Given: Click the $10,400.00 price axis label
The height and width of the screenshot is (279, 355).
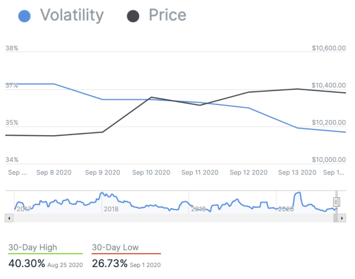Looking at the screenshot, I should coord(328,86).
